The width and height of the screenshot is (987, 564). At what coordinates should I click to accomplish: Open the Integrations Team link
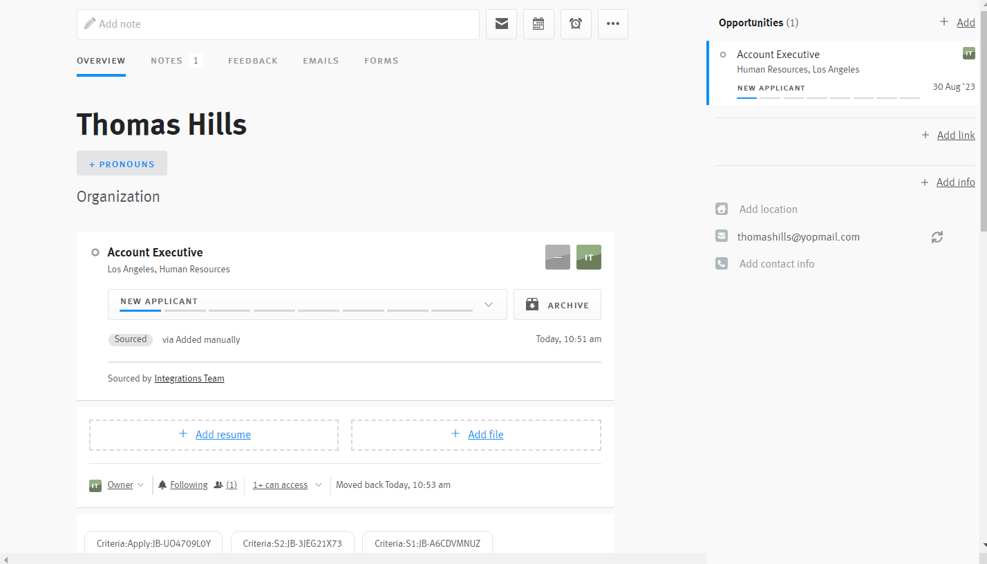189,379
